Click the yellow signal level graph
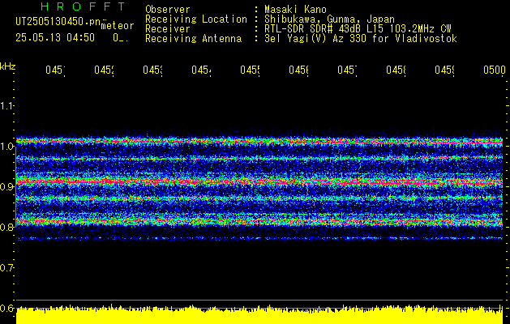The height and width of the screenshot is (324, 510). (x=259, y=314)
